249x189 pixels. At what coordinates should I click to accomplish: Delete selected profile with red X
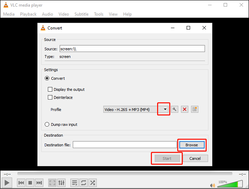point(184,109)
